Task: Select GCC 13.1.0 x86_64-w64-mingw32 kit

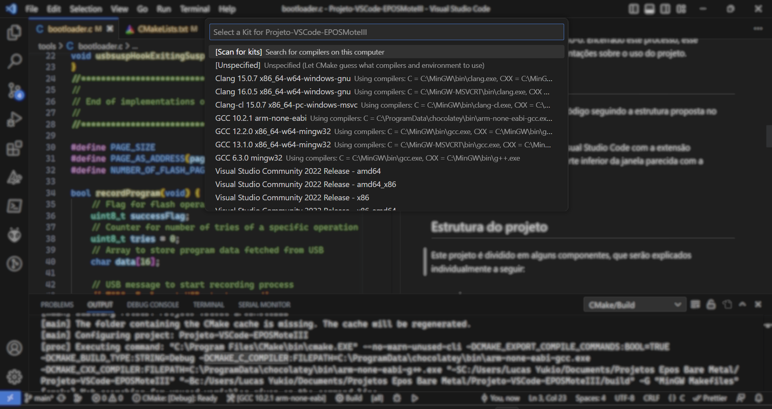Action: pyautogui.click(x=386, y=144)
